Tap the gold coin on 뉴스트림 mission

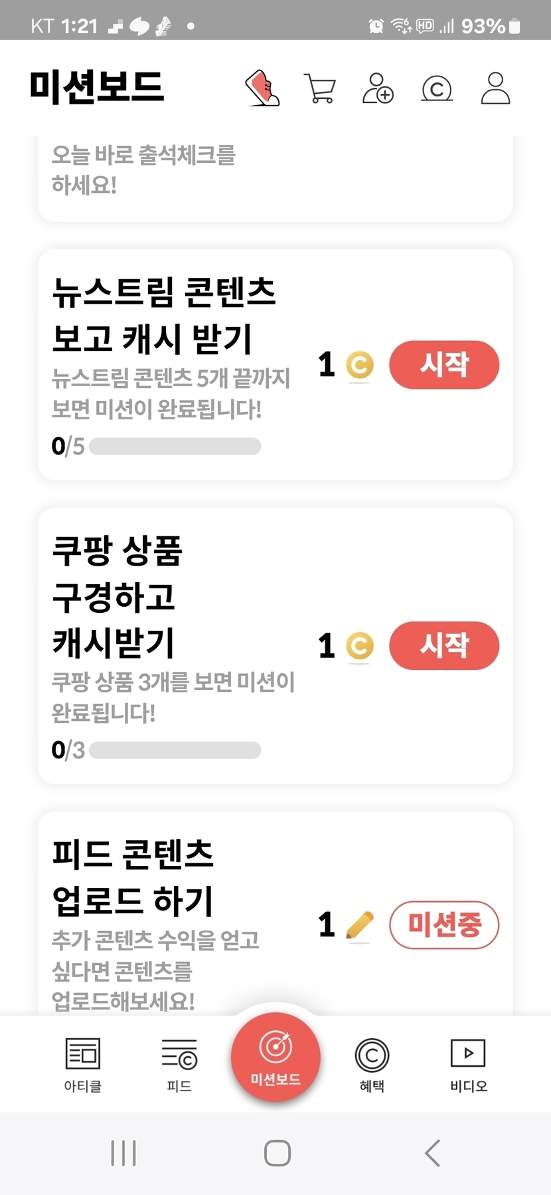[x=360, y=365]
